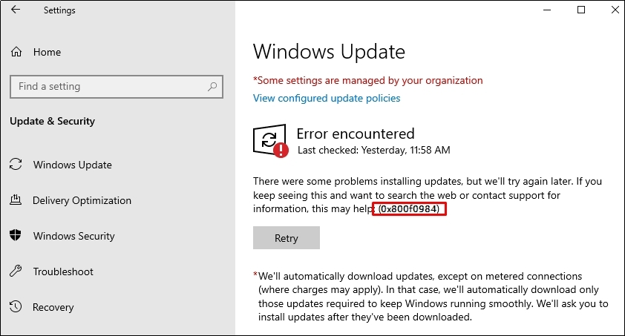This screenshot has width=625, height=336.
Task: Click the back arrow in Settings
Action: pos(16,10)
